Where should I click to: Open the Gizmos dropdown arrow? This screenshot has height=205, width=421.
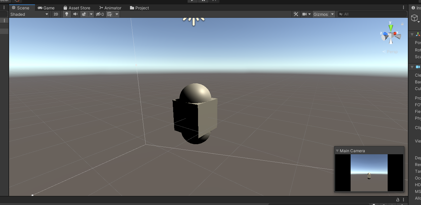point(332,14)
